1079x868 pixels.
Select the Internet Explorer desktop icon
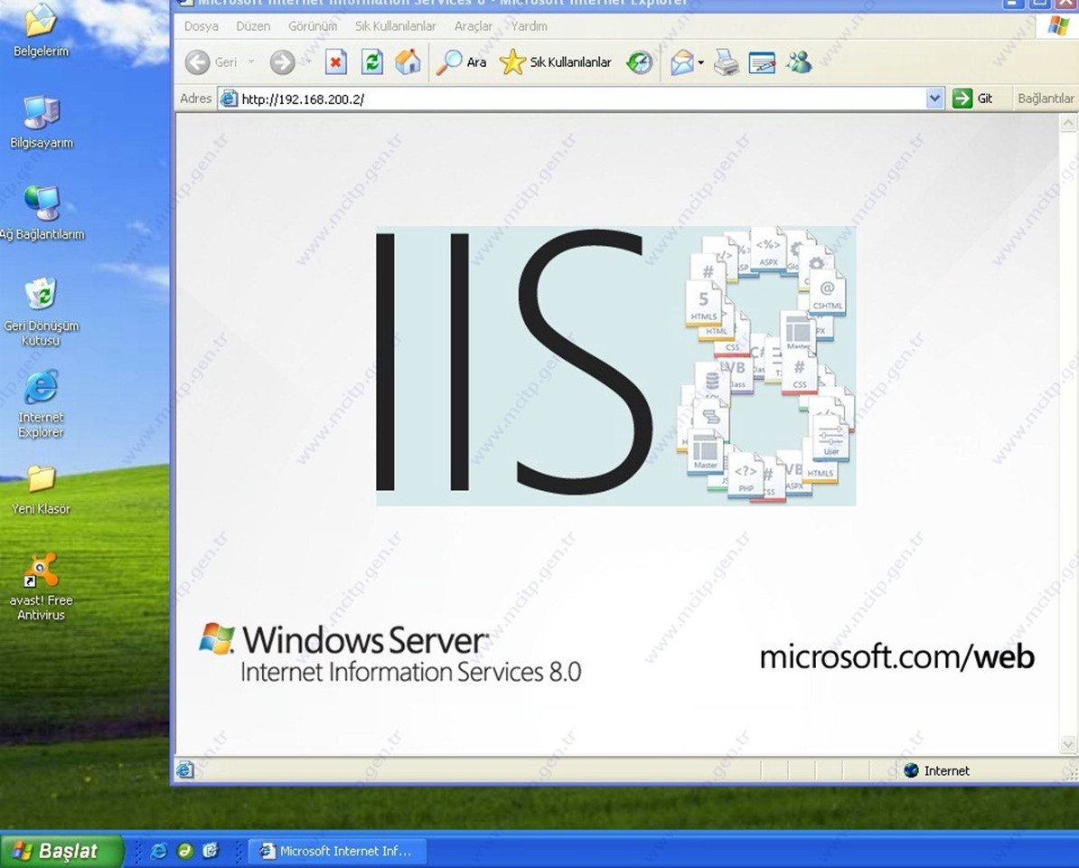point(42,404)
